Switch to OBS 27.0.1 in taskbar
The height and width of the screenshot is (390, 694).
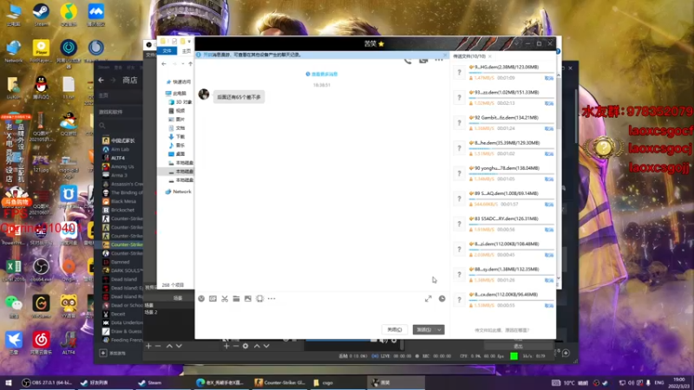click(46, 382)
